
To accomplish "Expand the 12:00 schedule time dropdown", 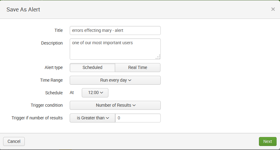I will point(95,93).
